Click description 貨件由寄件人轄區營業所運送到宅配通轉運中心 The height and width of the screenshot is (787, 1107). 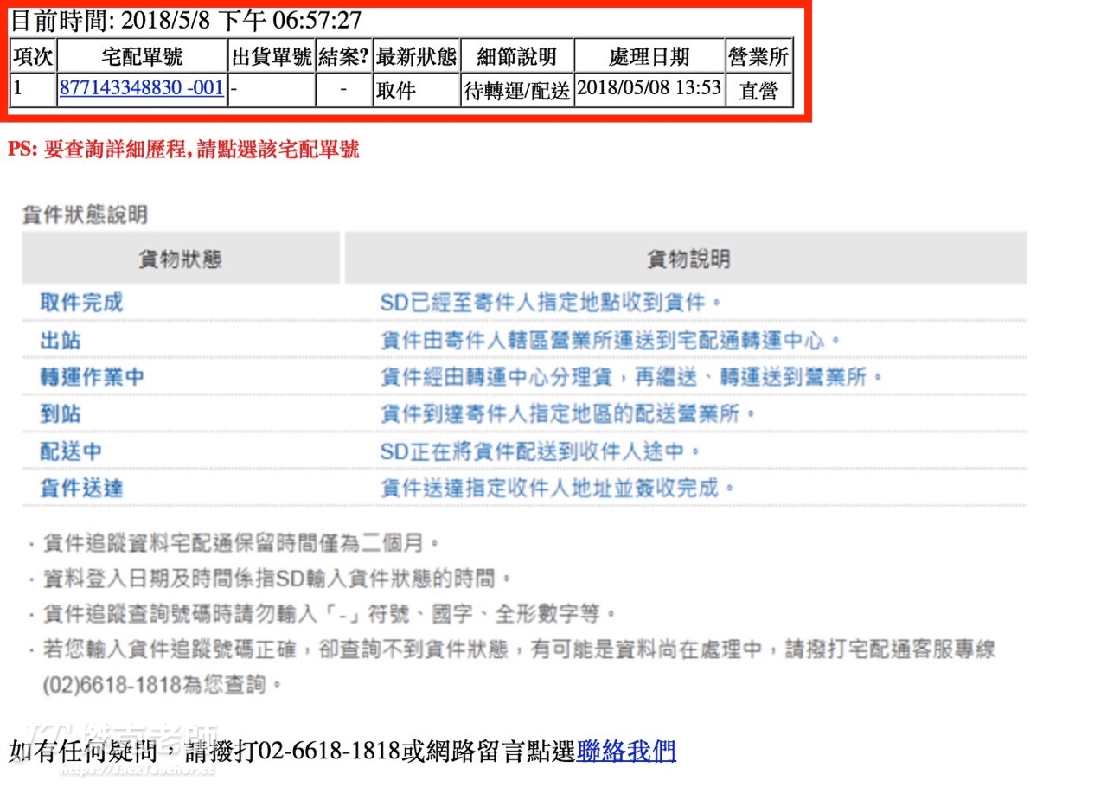[x=611, y=340]
